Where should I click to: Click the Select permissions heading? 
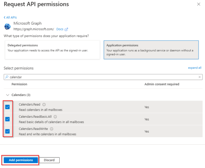19,68
